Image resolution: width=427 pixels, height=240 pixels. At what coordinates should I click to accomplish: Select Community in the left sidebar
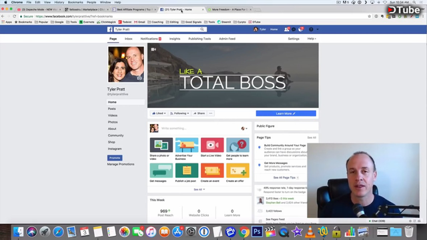[115, 135]
